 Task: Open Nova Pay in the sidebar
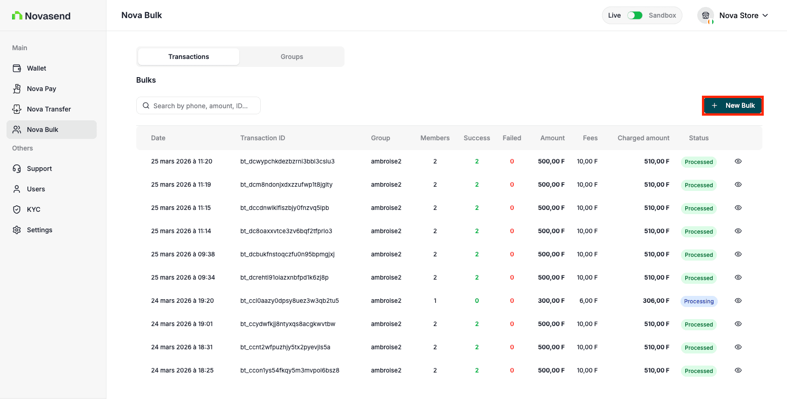(52, 89)
